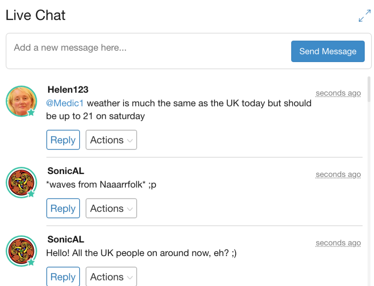Viewport: 374px width, 286px height.
Task: Expand the Live Chat to full screen
Action: pos(365,16)
